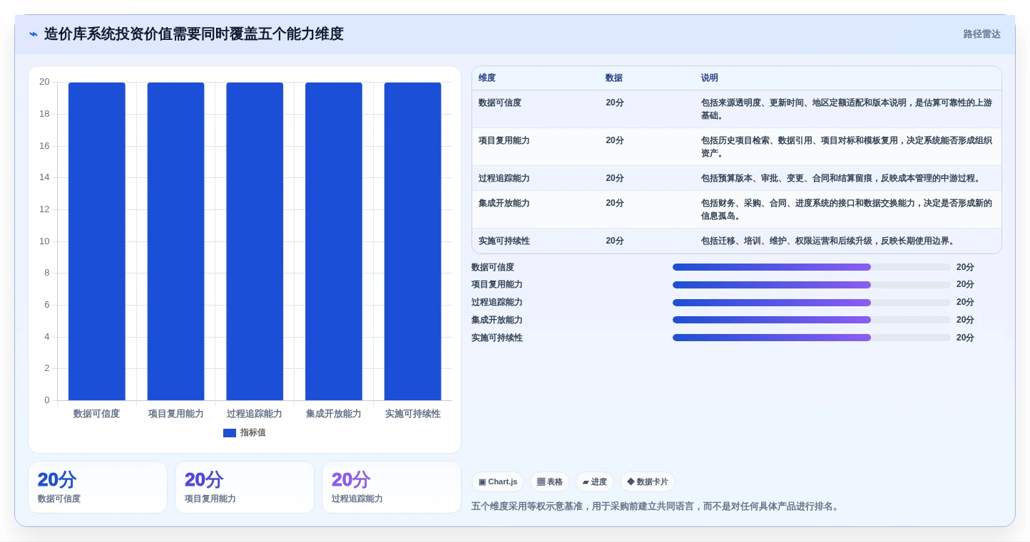Click the 过程追踪能力 progress bar
1030x542 pixels.
[811, 303]
